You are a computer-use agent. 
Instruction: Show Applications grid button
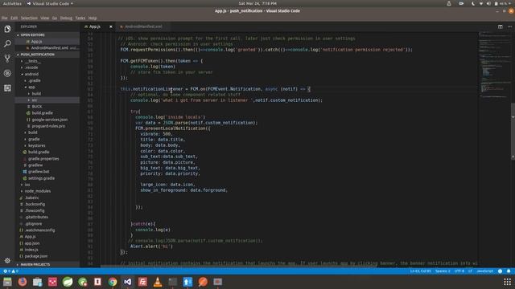tap(508, 282)
